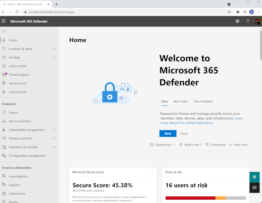The image size is (262, 203).
Task: Expand the Incidents & alerts chevron
Action: coord(54,49)
